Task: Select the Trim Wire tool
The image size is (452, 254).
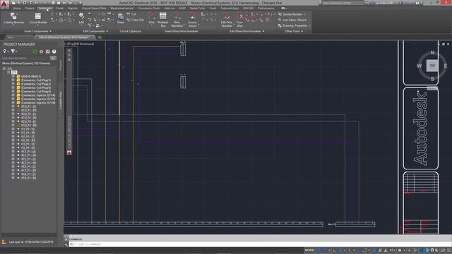Action: [x=239, y=20]
